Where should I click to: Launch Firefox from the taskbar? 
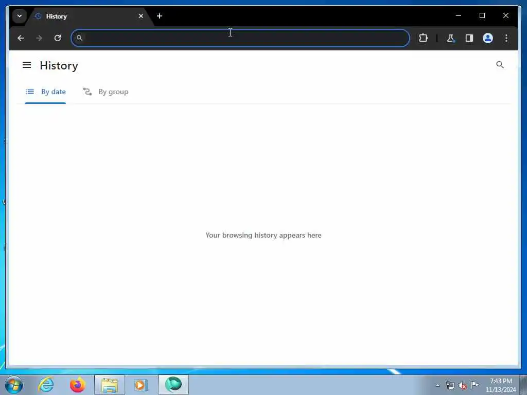[x=77, y=385]
